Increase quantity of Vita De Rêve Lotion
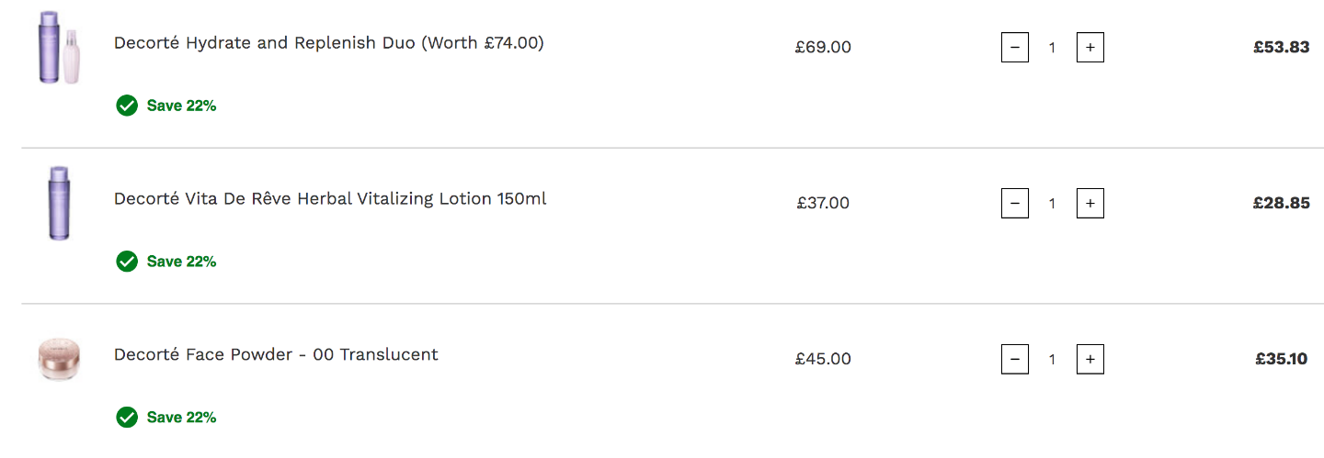This screenshot has width=1324, height=458. tap(1090, 203)
